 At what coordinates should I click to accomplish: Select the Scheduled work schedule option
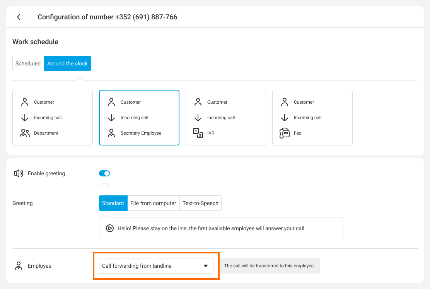click(x=28, y=63)
